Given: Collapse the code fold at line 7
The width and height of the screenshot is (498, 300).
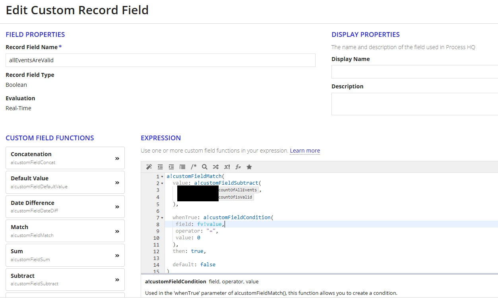Looking at the screenshot, I should (162, 218).
